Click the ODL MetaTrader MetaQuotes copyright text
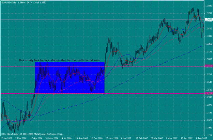The image size is (213, 140). [32, 134]
